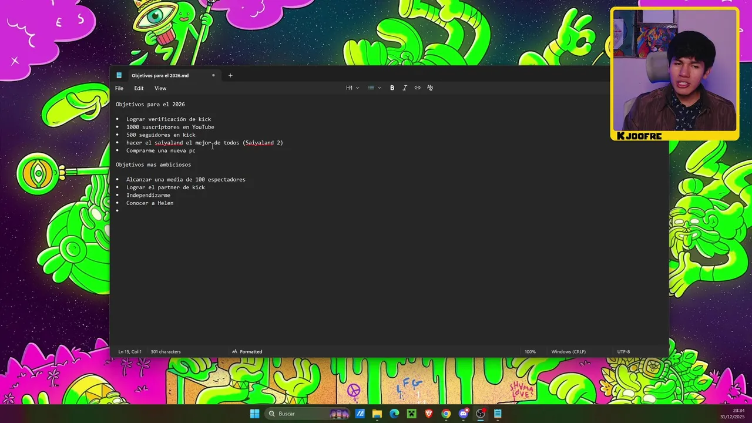Toggle bold formatting

click(x=392, y=88)
